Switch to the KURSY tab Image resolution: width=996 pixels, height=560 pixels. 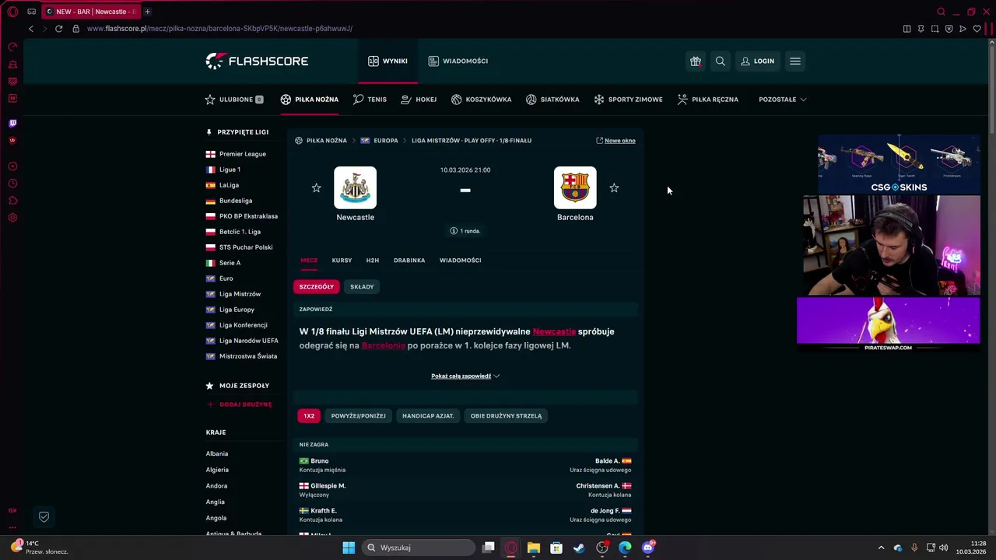[342, 261]
